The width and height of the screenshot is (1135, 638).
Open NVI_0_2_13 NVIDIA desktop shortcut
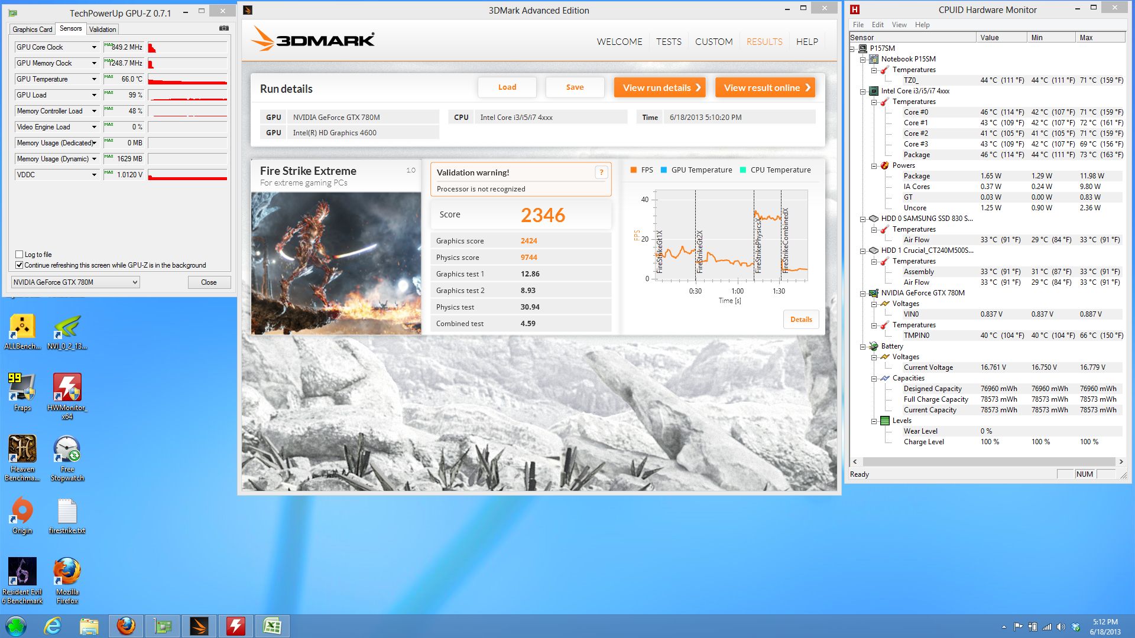[67, 331]
